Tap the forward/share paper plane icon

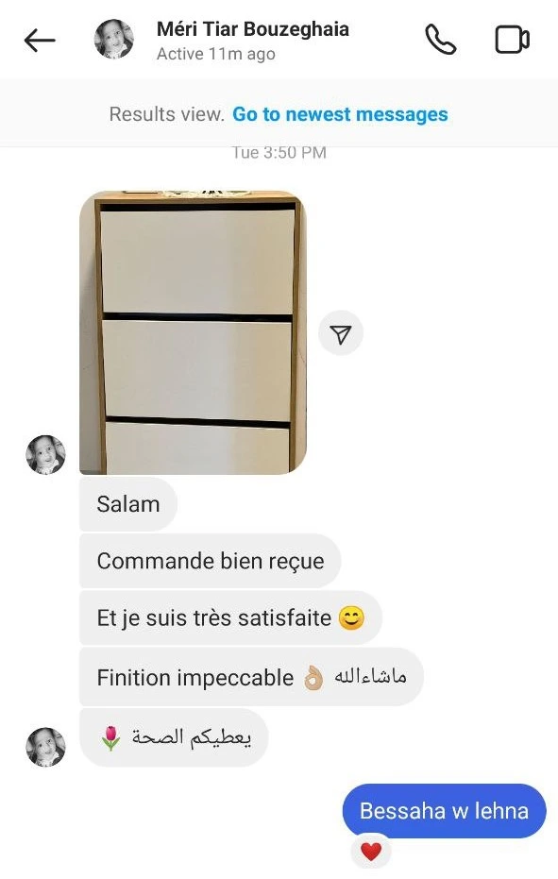tap(341, 333)
